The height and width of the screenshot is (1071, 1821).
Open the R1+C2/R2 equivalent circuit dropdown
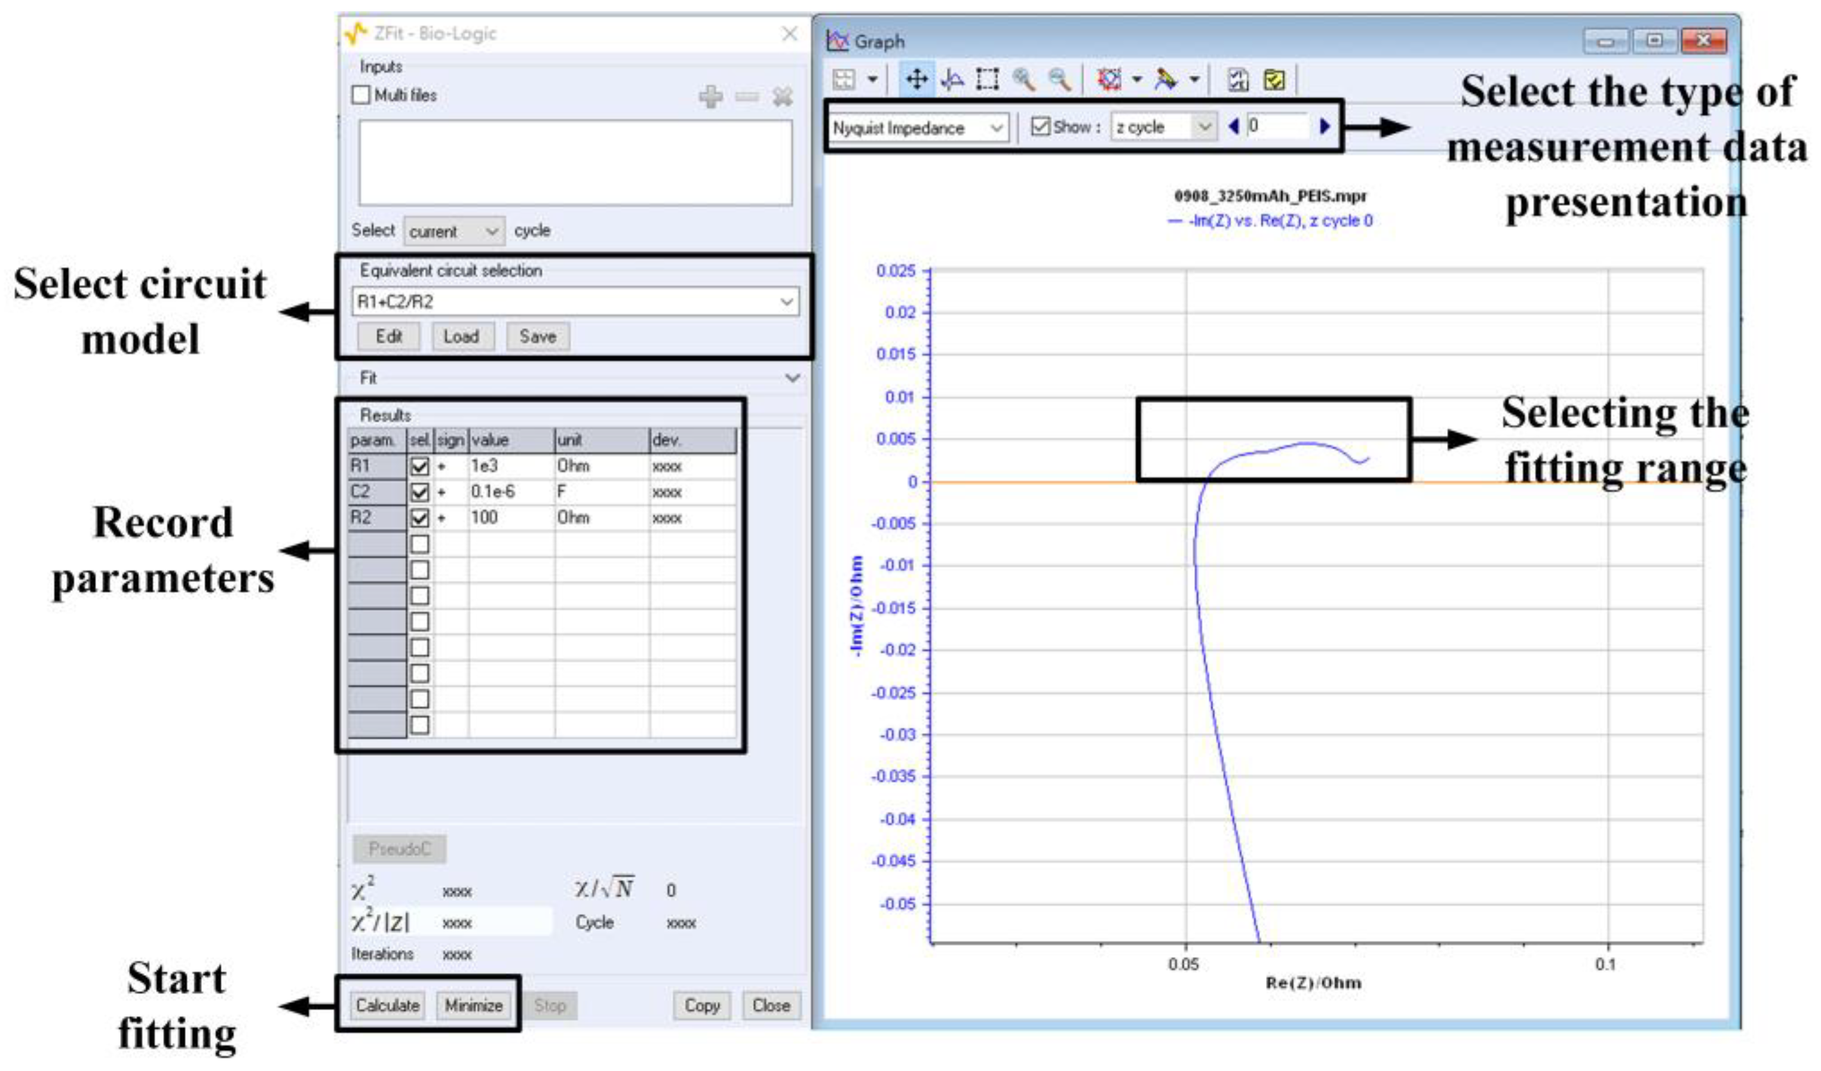click(787, 301)
